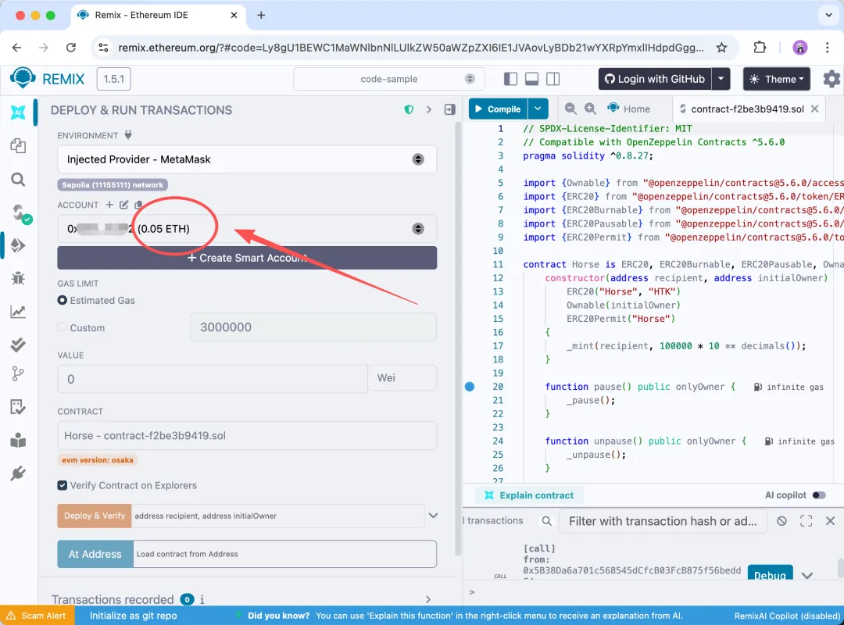Viewport: 844px width, 625px height.
Task: Expand the call log entry chevron
Action: 806,576
